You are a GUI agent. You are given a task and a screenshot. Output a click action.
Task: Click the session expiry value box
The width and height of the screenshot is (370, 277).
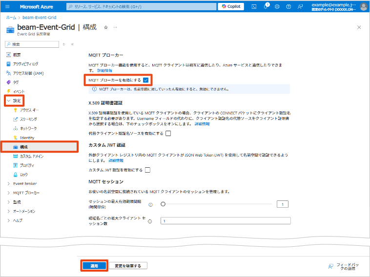click(x=283, y=204)
